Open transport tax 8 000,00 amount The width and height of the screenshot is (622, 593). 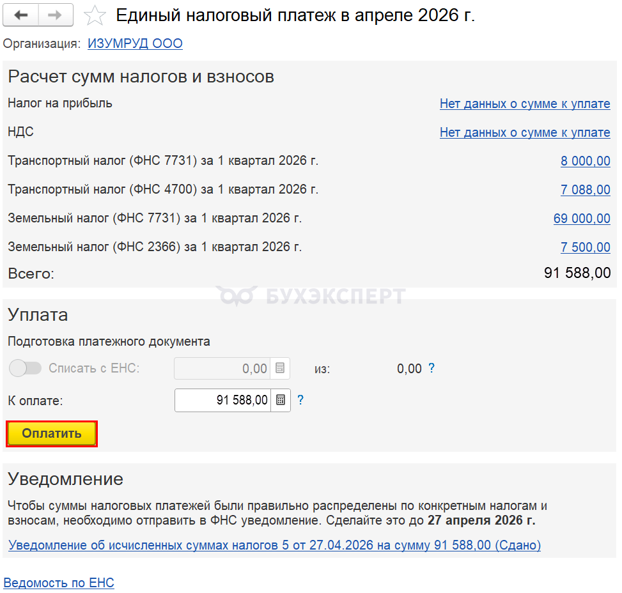pos(585,161)
